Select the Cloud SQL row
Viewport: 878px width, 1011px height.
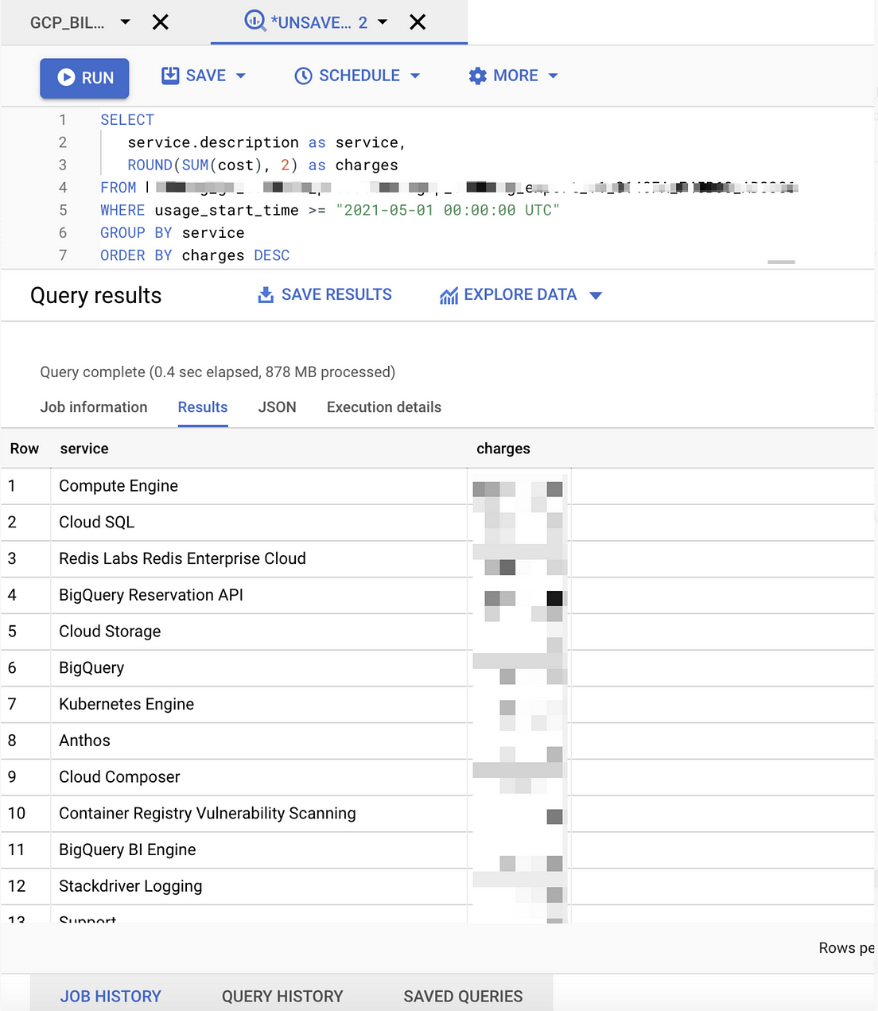[437, 523]
